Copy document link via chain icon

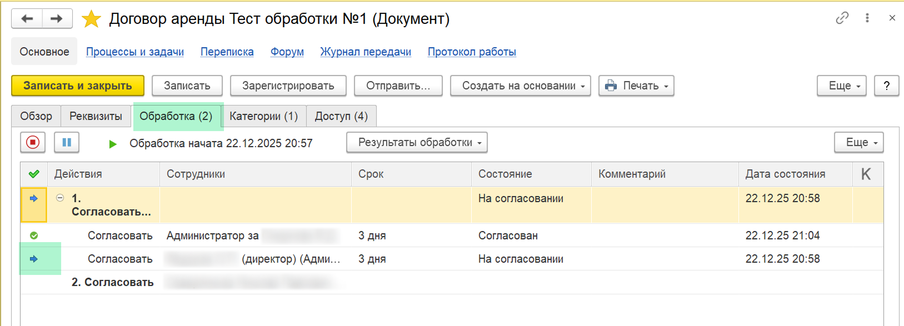[x=842, y=18]
